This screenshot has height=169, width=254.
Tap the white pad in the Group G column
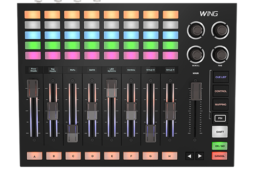click(x=151, y=25)
